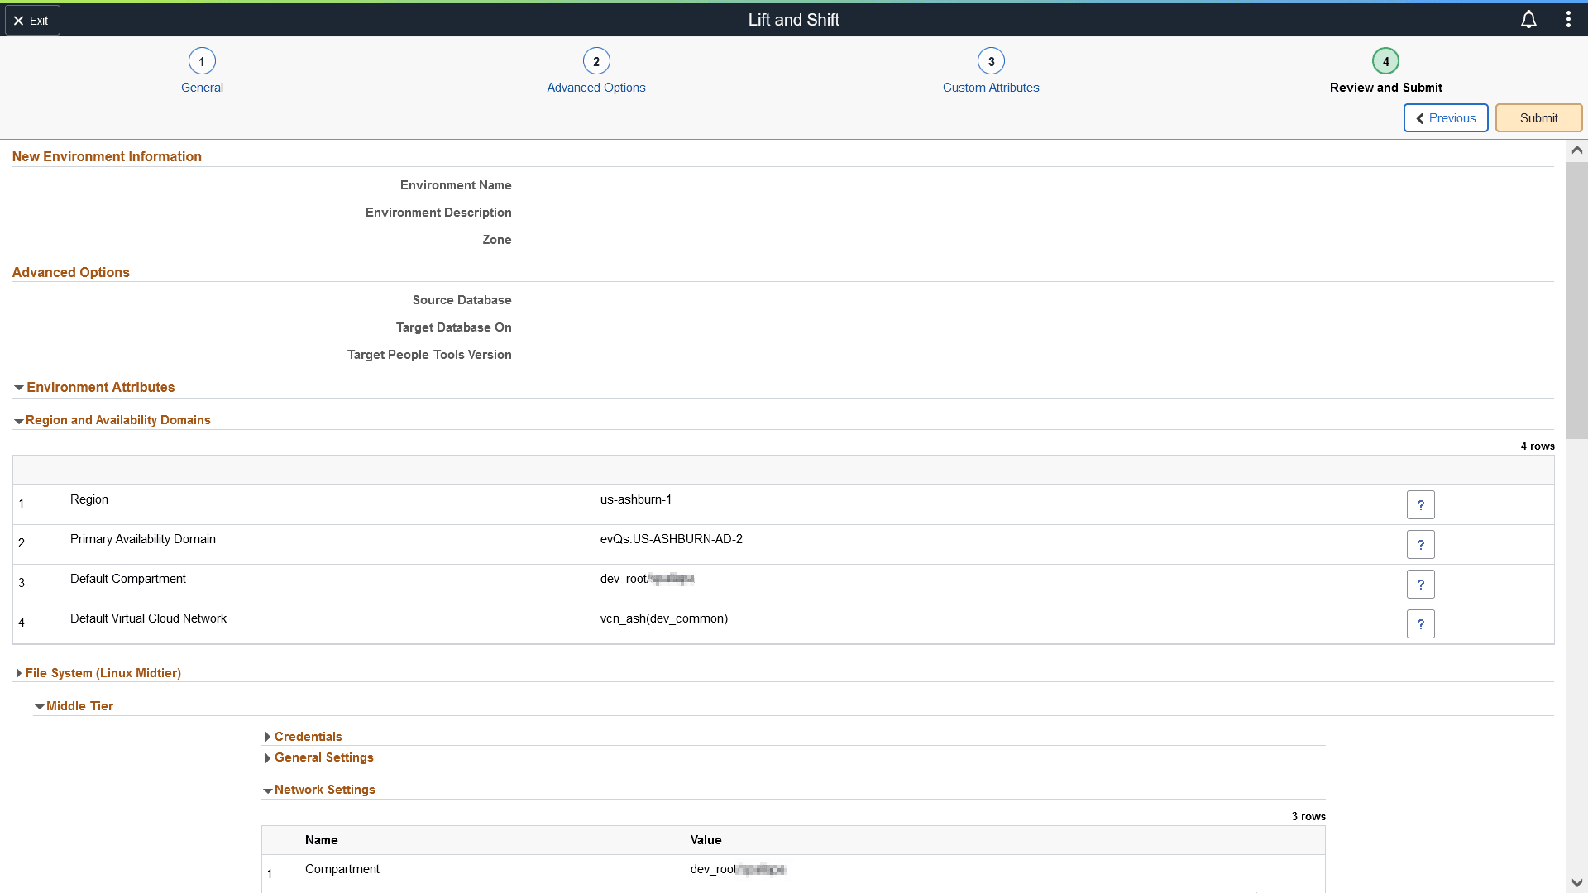This screenshot has width=1588, height=893.
Task: Click help icon for Primary Availability Domain
Action: [x=1420, y=545]
